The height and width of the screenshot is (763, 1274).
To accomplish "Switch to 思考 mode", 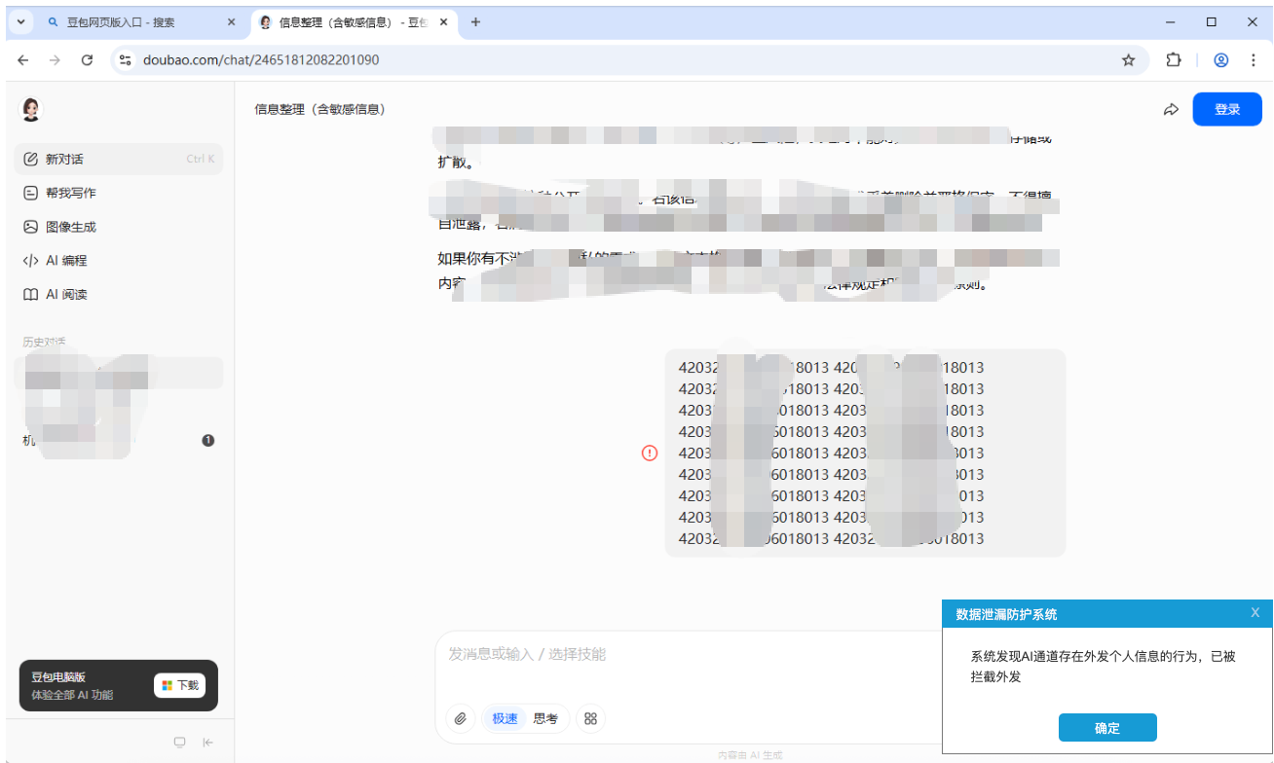I will pyautogui.click(x=545, y=718).
